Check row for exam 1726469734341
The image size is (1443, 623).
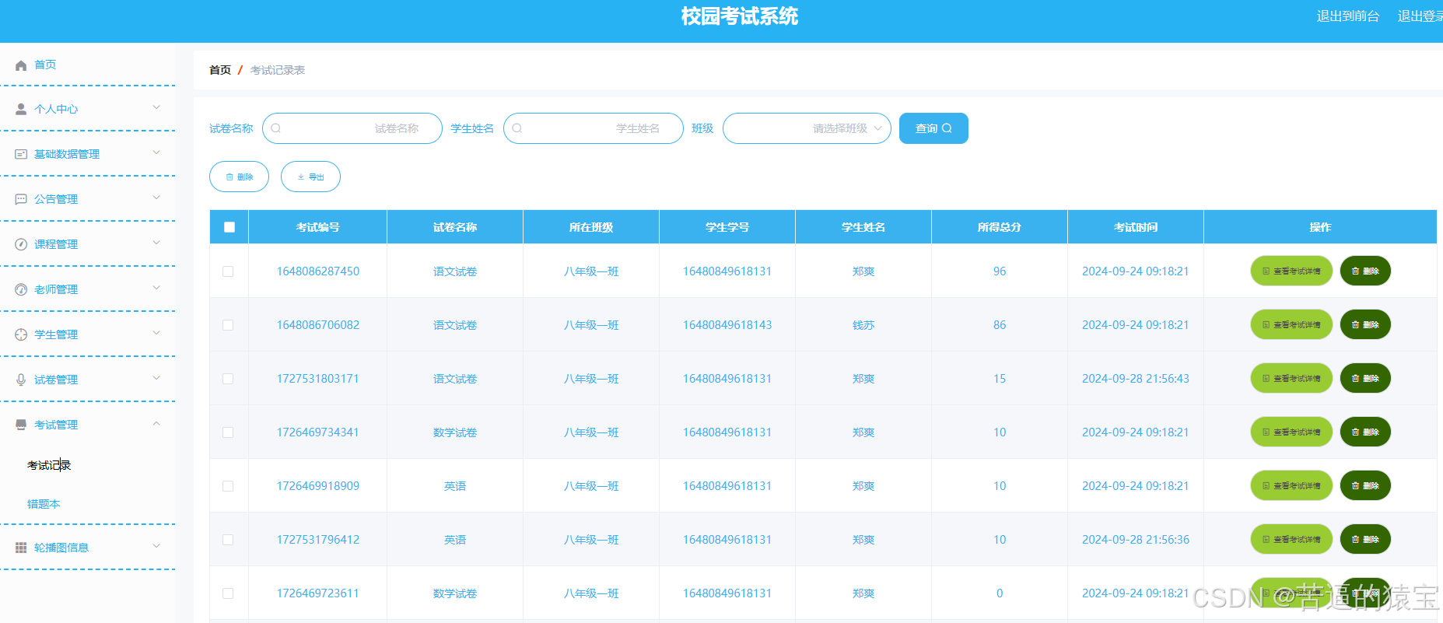228,432
